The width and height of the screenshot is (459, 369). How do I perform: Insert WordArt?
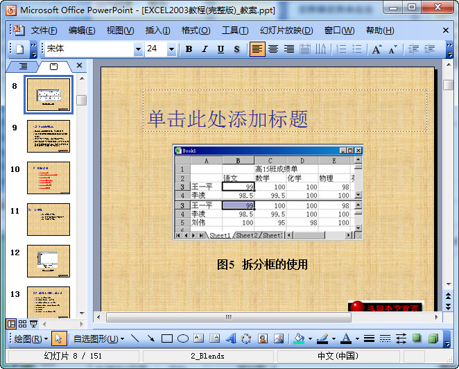[x=231, y=339]
